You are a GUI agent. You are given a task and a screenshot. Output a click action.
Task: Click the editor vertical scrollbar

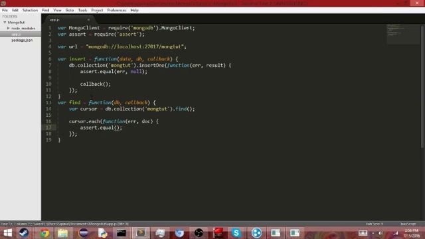(x=422, y=87)
